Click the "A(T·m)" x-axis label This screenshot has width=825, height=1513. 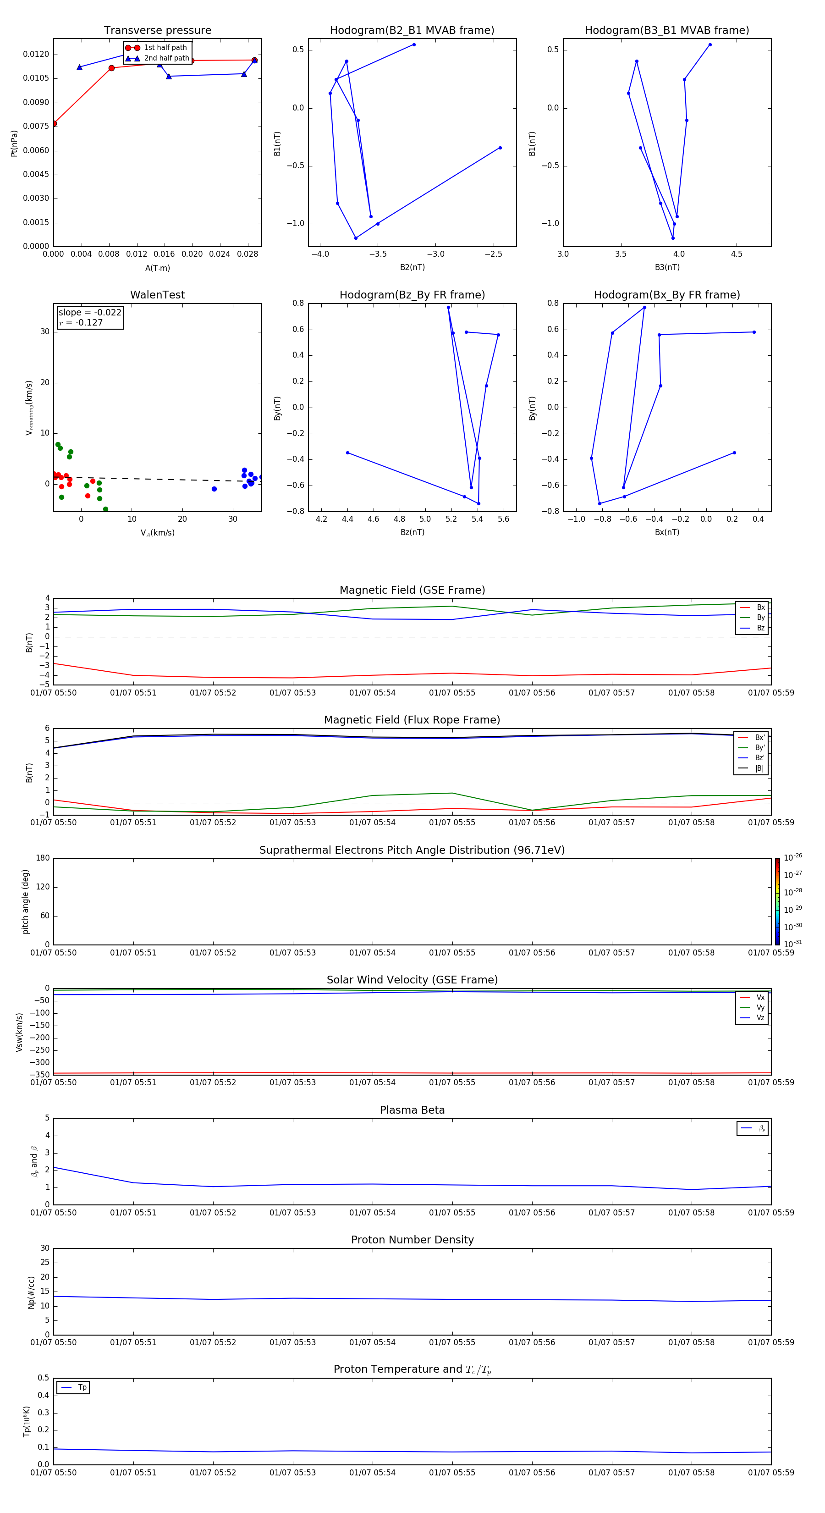tap(157, 268)
